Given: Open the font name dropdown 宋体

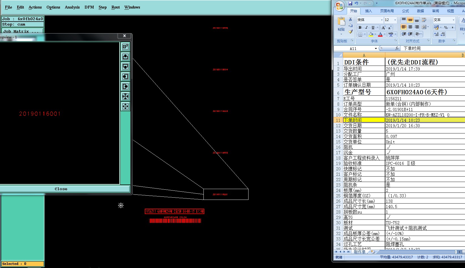Looking at the screenshot, I should coord(382,20).
